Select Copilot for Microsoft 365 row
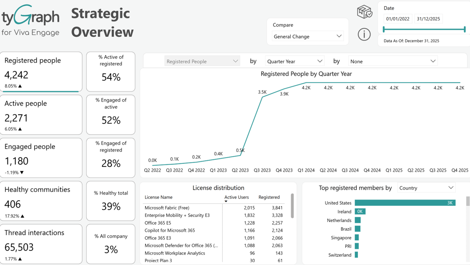Image resolution: width=470 pixels, height=265 pixels. [214, 230]
